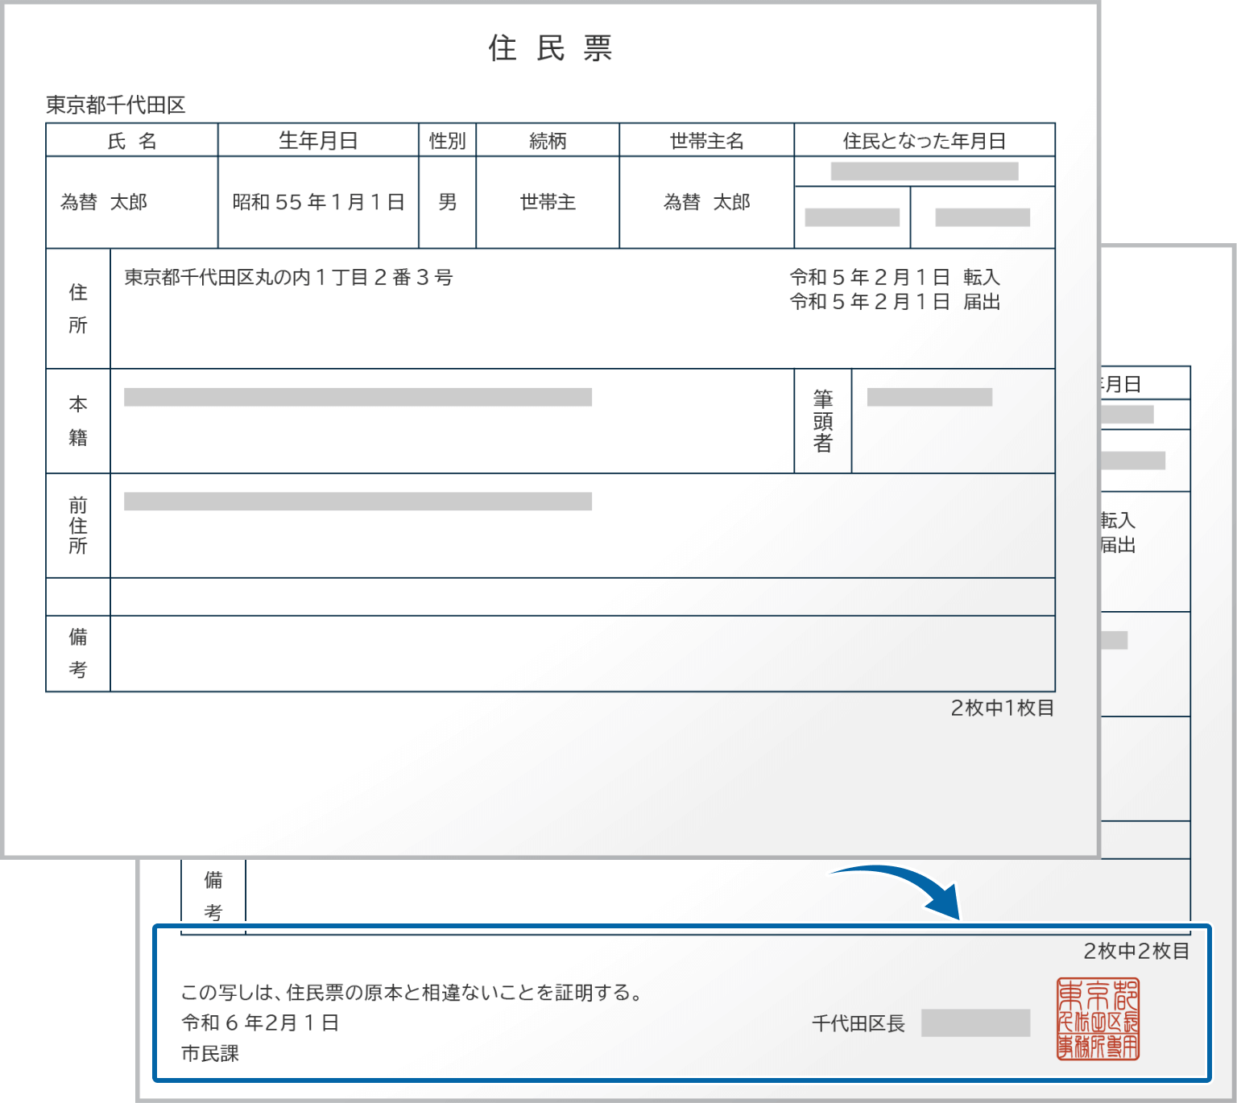The width and height of the screenshot is (1237, 1103).
Task: Click the 生年月日 column header
Action: 318,141
